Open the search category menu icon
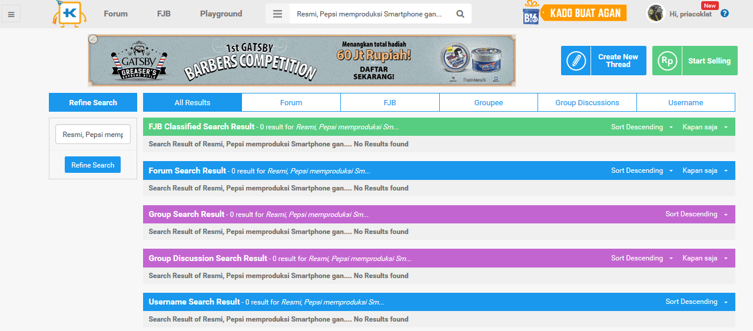This screenshot has width=753, height=331. [278, 14]
